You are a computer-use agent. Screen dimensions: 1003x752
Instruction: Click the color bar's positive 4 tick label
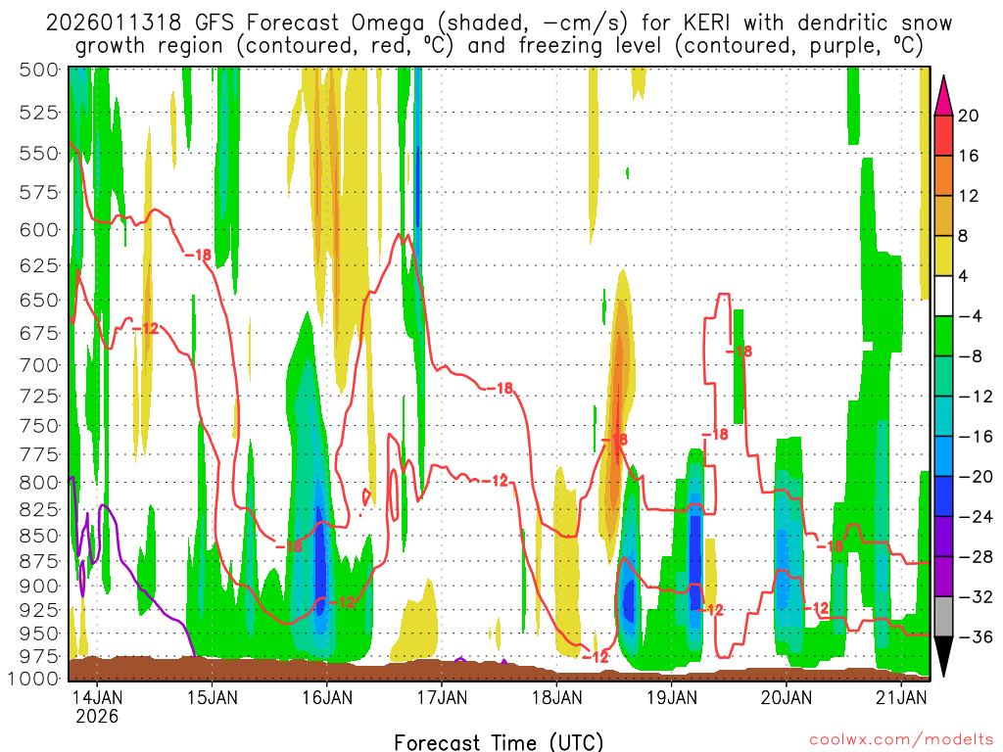(964, 276)
